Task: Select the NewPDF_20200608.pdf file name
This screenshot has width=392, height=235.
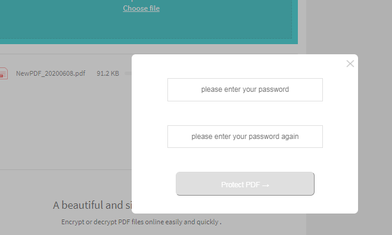Action: 51,73
